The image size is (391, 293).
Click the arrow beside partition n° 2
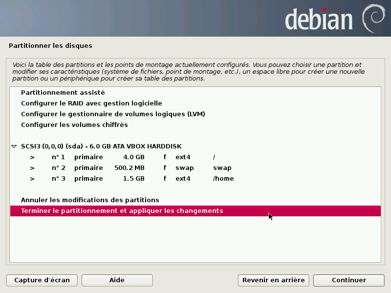[x=32, y=168]
